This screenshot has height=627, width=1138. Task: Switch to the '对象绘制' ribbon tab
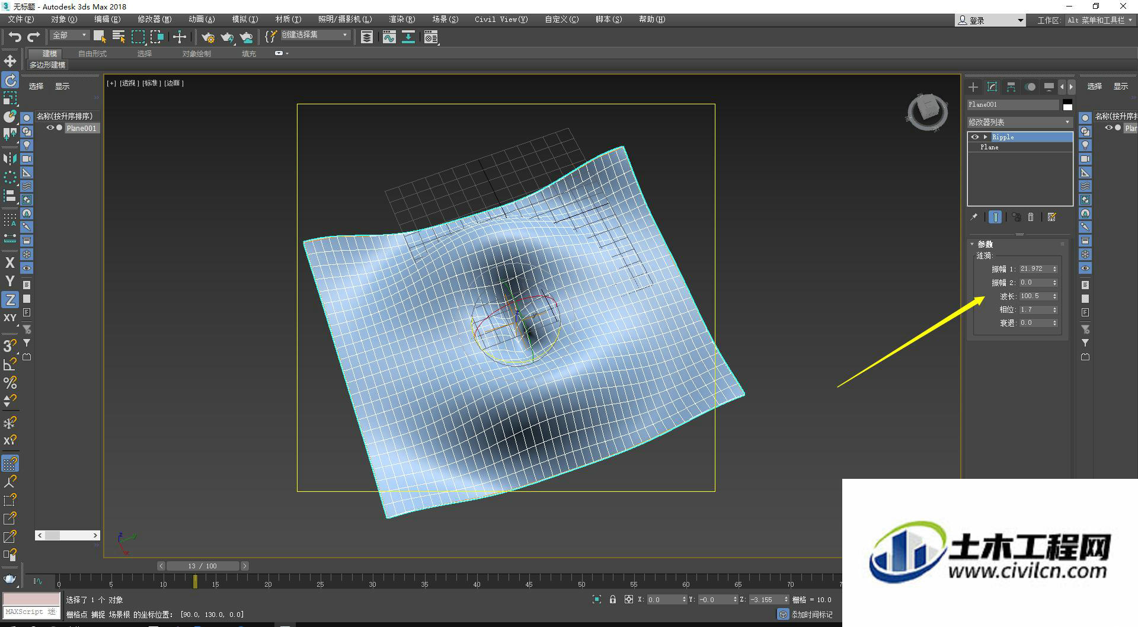[196, 53]
